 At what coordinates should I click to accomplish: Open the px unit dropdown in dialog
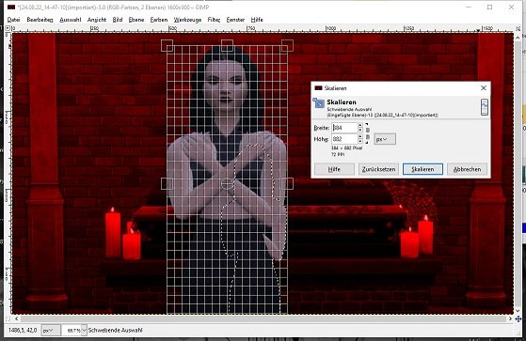[385, 139]
